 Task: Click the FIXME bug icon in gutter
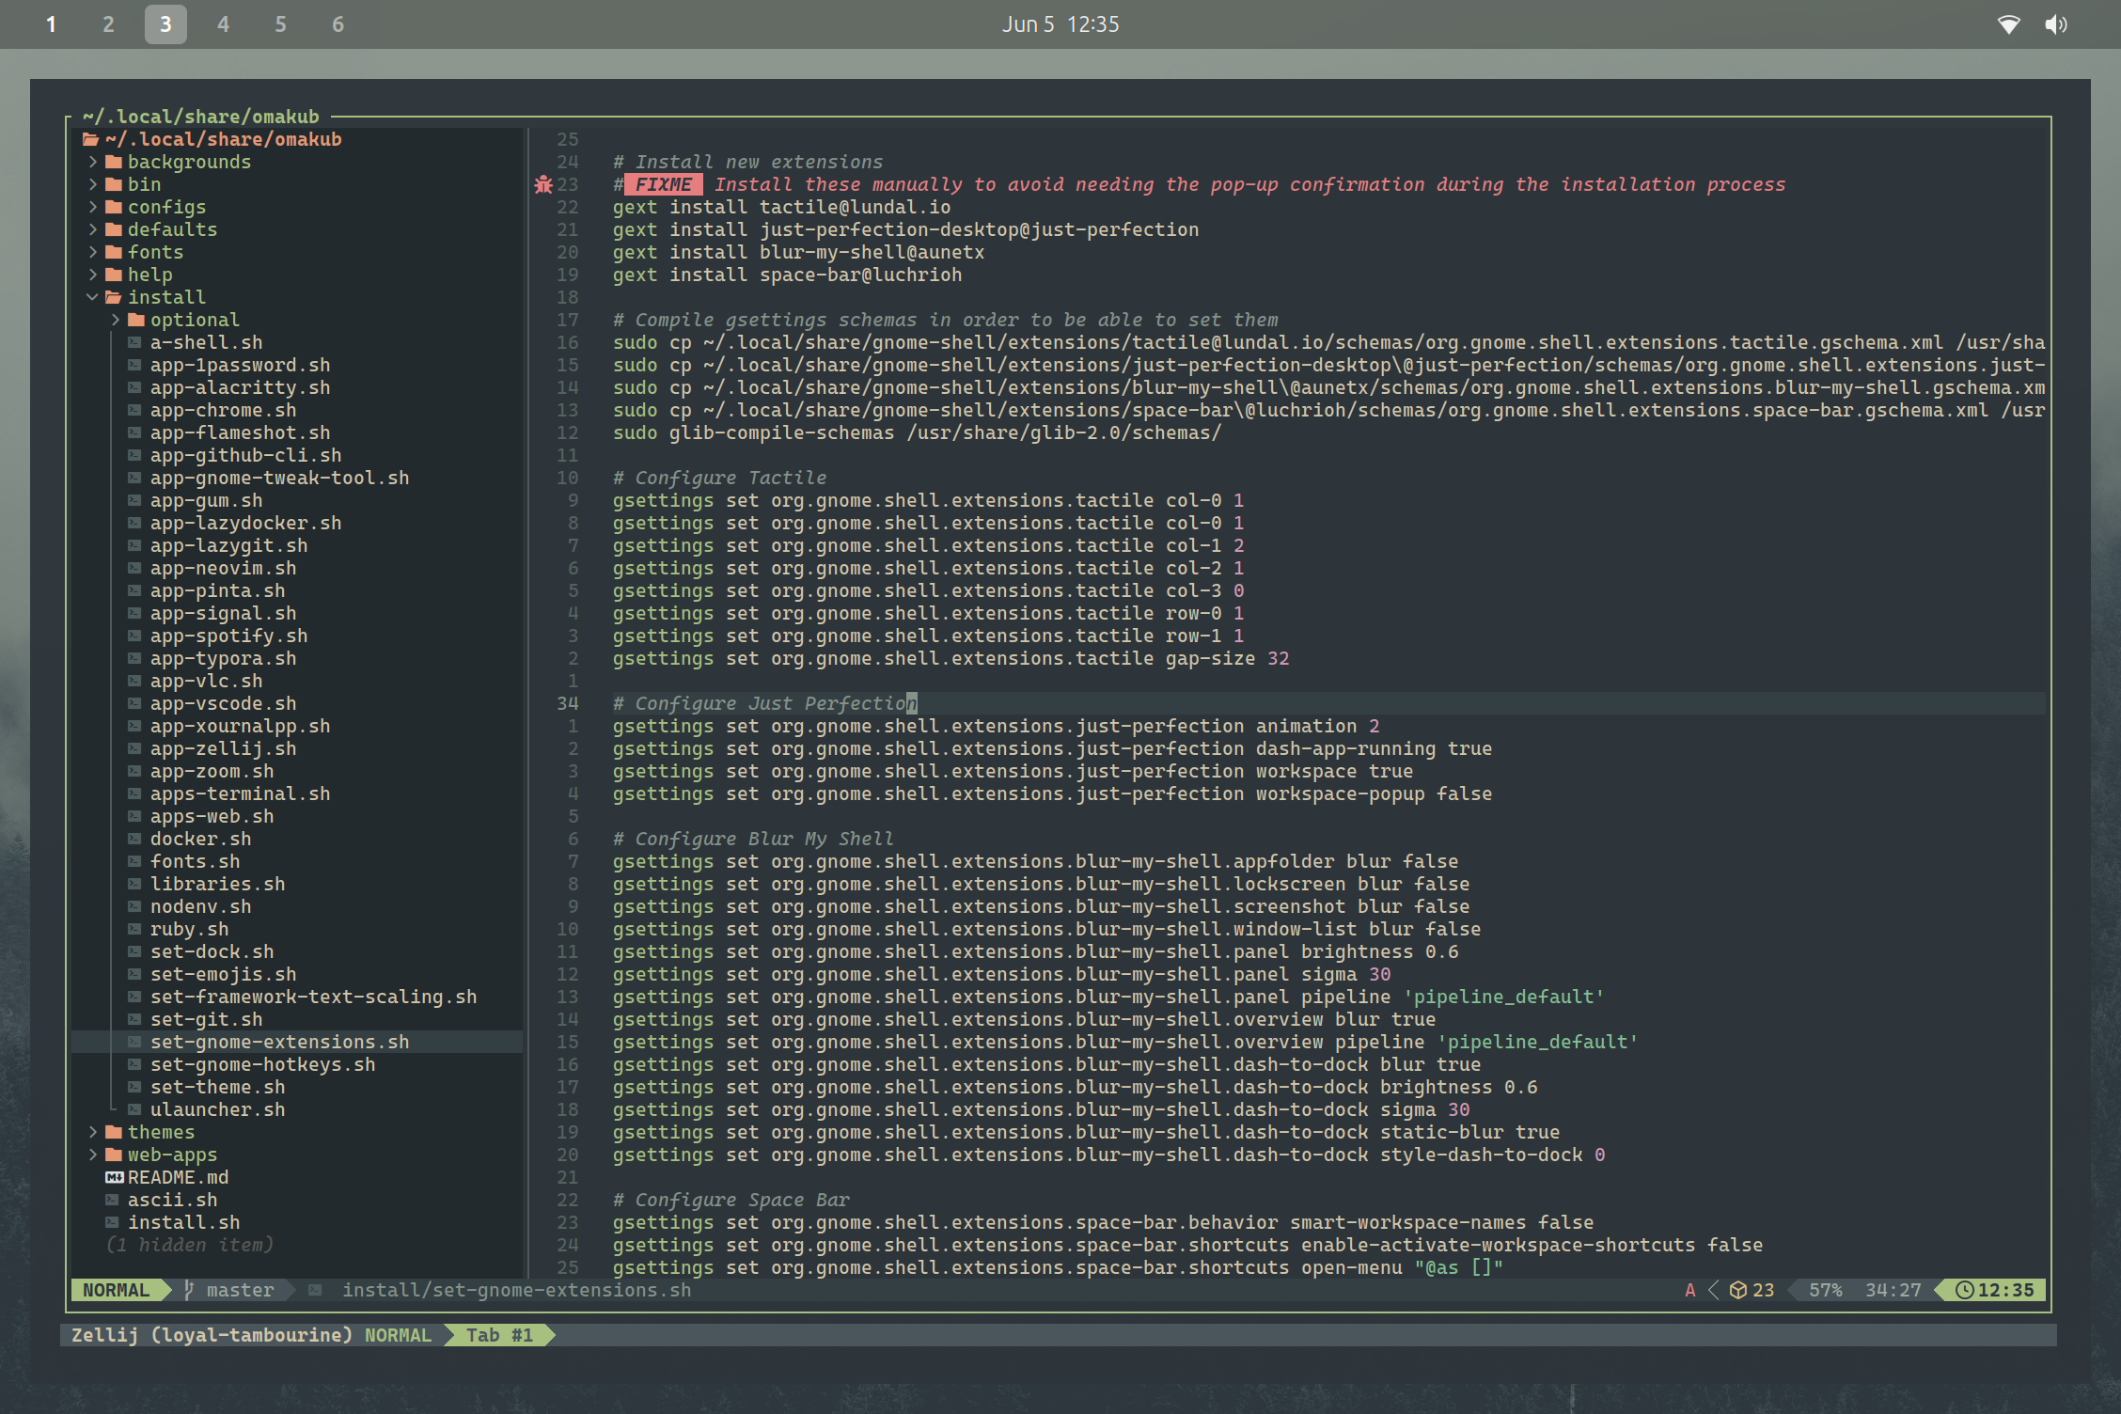[543, 184]
